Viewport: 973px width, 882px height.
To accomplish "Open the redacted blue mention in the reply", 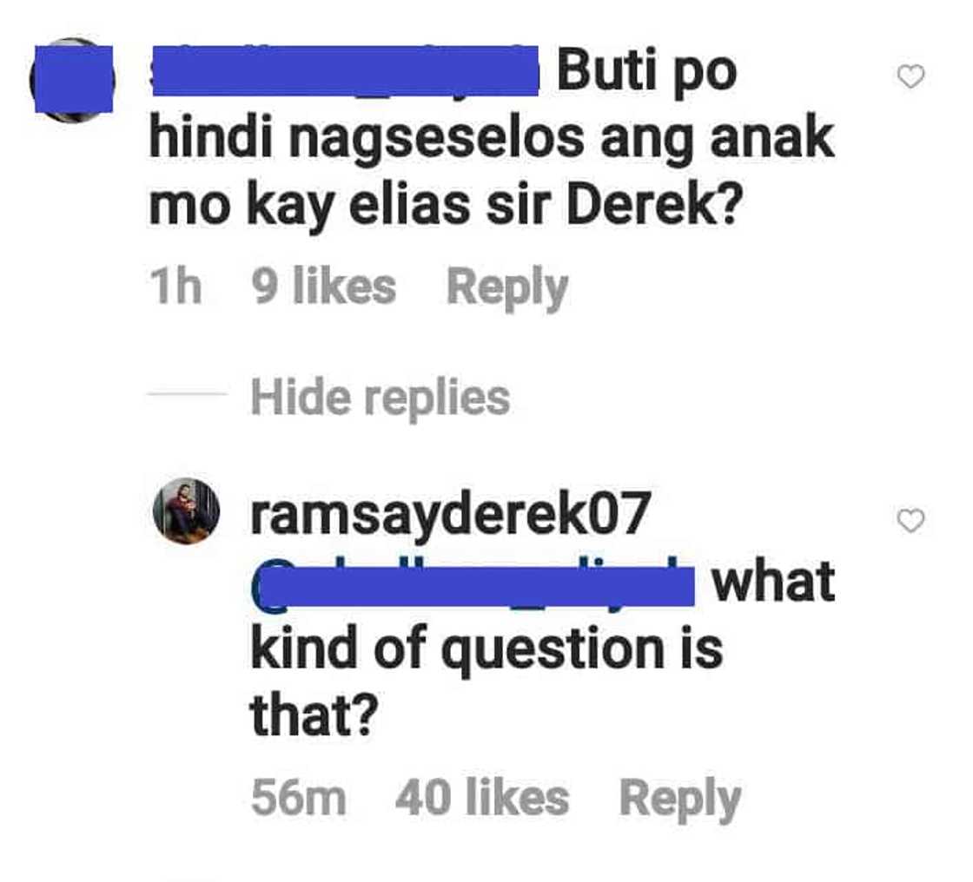I will pyautogui.click(x=473, y=585).
